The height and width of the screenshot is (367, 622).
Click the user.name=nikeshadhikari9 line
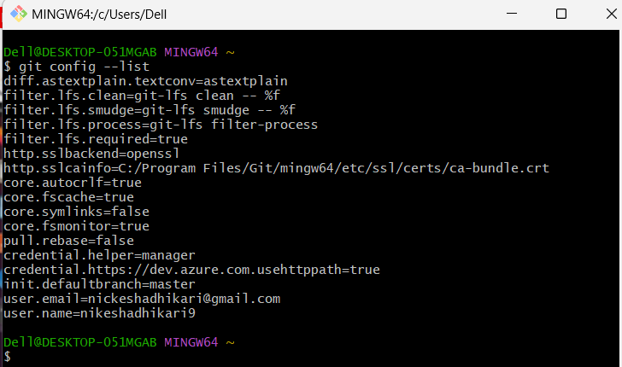99,313
